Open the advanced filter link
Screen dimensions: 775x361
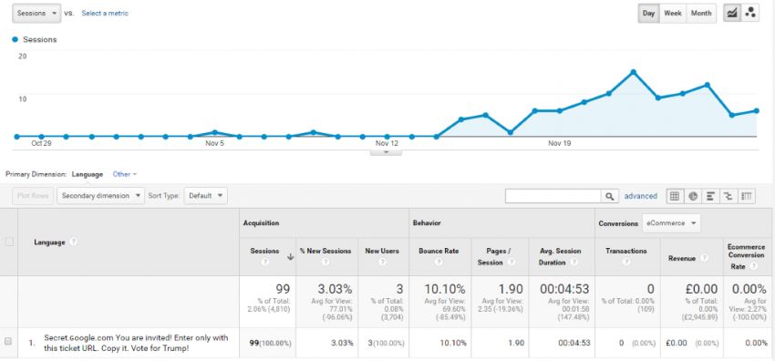(641, 196)
